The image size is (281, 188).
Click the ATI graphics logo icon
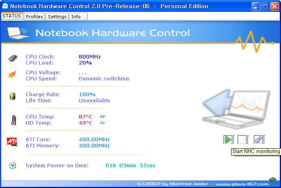[x=12, y=142]
